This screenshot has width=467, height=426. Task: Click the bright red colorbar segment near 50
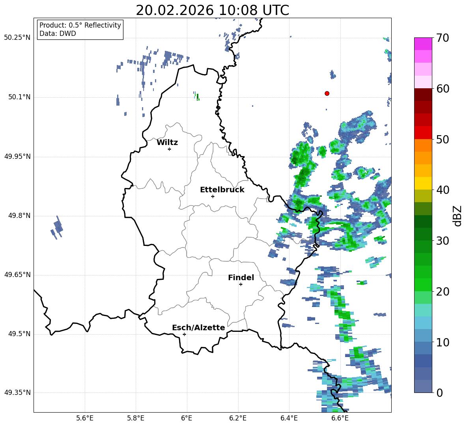423,133
